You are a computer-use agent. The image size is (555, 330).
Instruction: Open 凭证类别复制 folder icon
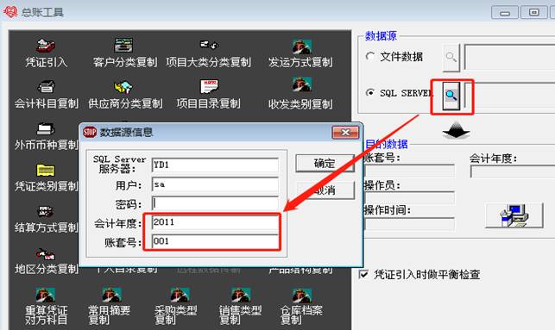pos(46,171)
